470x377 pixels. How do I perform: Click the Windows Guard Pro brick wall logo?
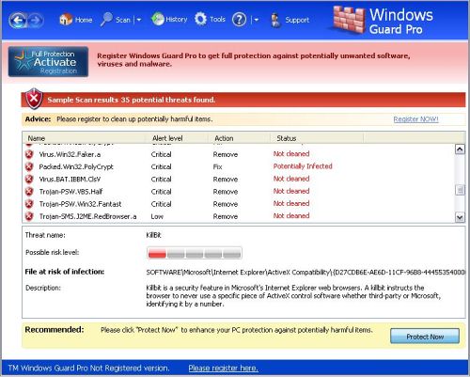point(349,20)
